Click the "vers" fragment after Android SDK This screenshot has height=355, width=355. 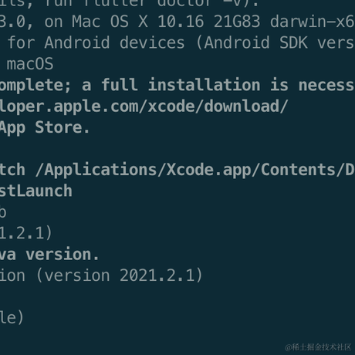click(336, 43)
